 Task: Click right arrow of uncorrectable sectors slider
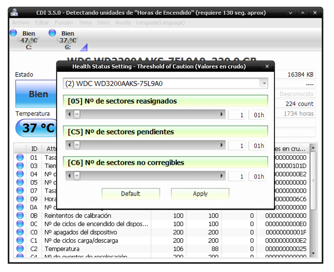pyautogui.click(x=222, y=176)
